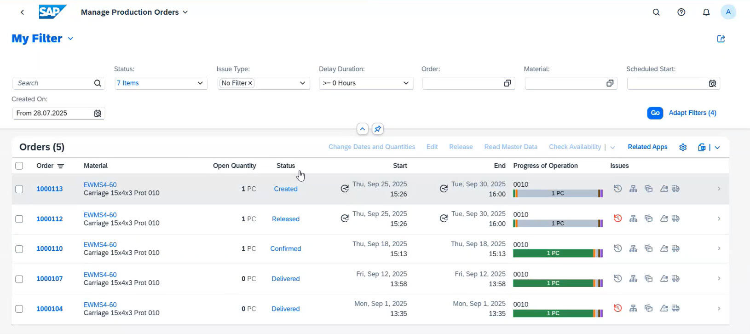Open the help question mark icon
This screenshot has height=334, width=750.
point(681,12)
